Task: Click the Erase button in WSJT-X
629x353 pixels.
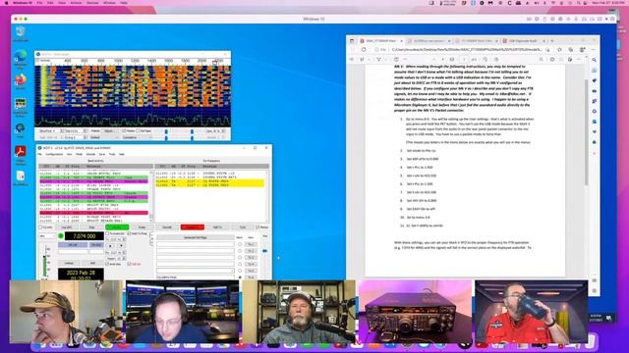Action: 142,227
